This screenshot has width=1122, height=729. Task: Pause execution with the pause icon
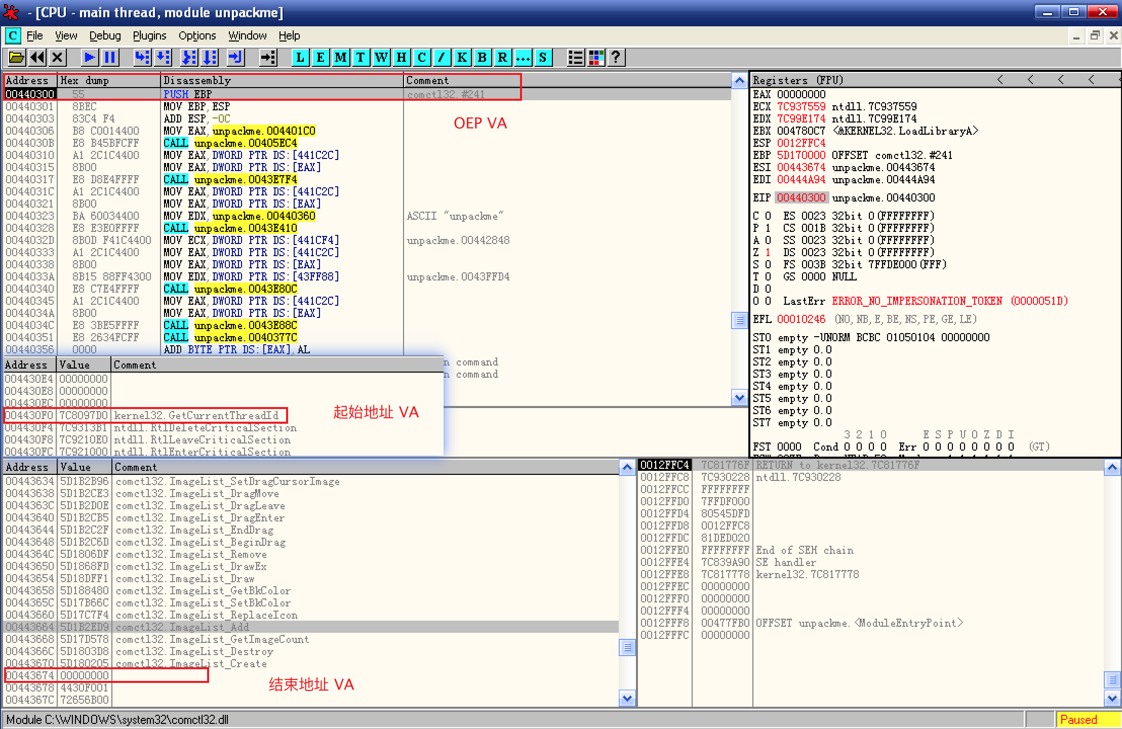109,57
